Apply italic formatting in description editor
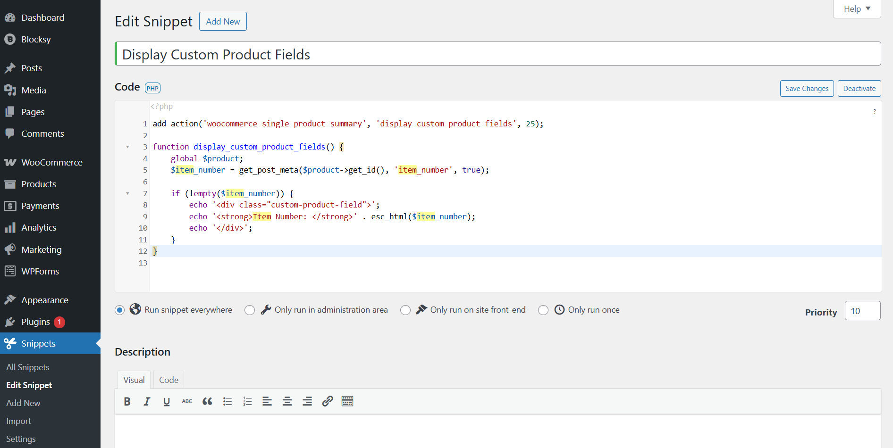 [x=147, y=401]
